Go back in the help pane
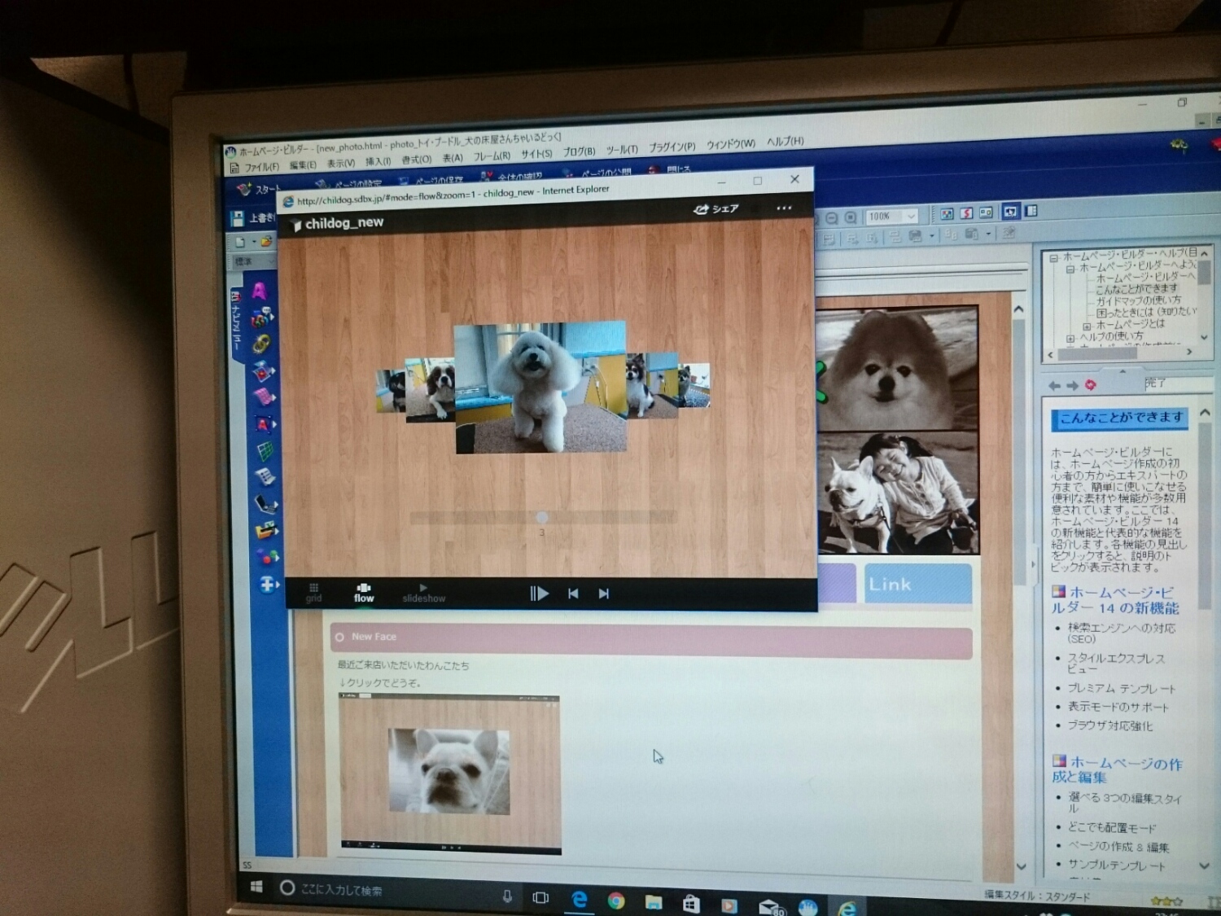The height and width of the screenshot is (916, 1221). tap(1055, 386)
